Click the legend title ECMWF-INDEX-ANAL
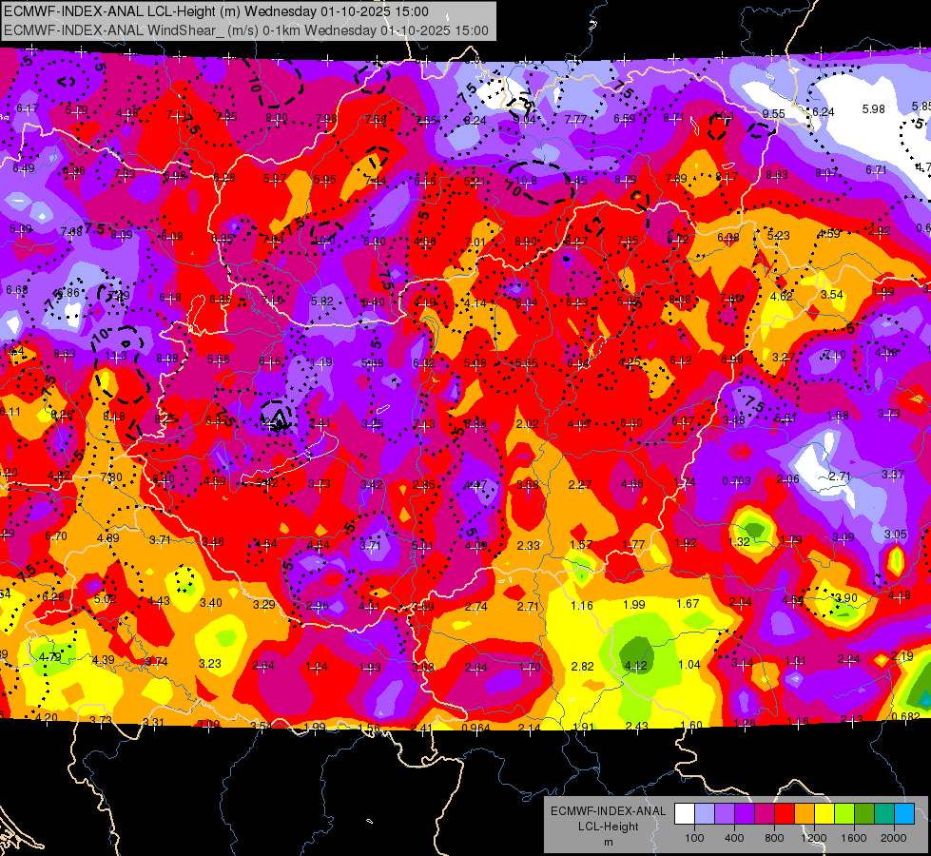 [608, 811]
